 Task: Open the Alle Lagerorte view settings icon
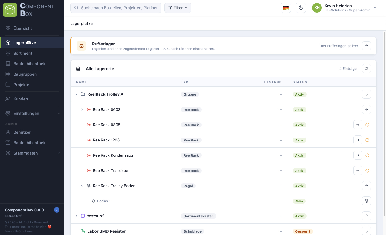pyautogui.click(x=367, y=68)
